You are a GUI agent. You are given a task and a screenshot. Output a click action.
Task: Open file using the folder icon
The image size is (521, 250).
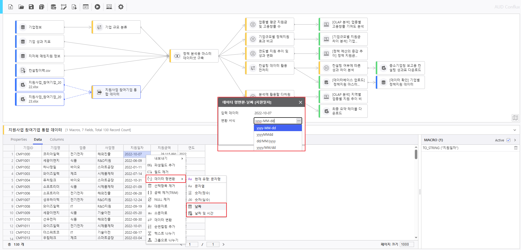coord(21,7)
